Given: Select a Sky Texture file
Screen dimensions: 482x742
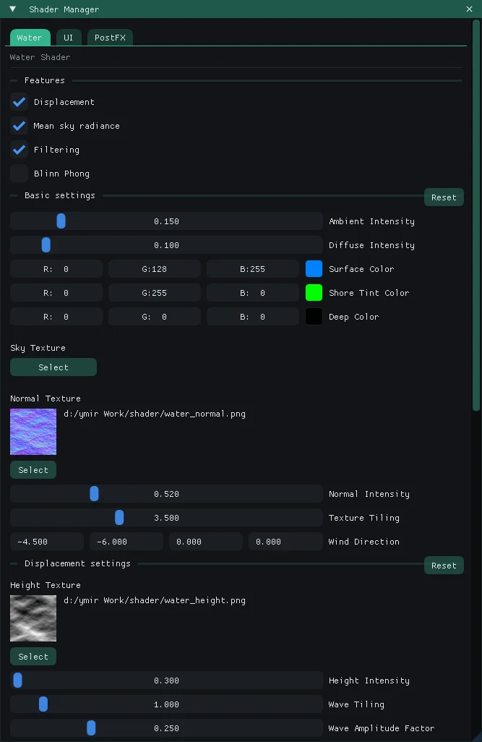Looking at the screenshot, I should [x=53, y=367].
